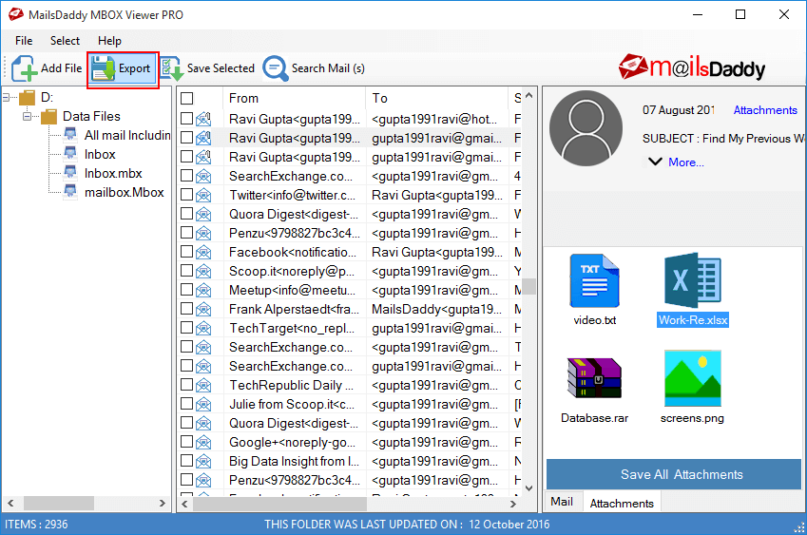Click the ITEMS : 2936 status text
The width and height of the screenshot is (807, 535).
click(x=36, y=525)
